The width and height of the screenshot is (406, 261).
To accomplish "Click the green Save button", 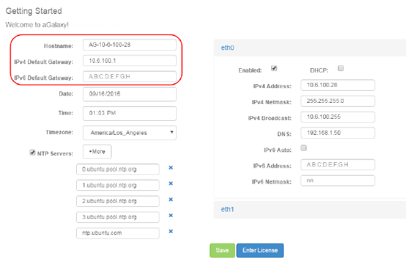I will click(x=222, y=250).
